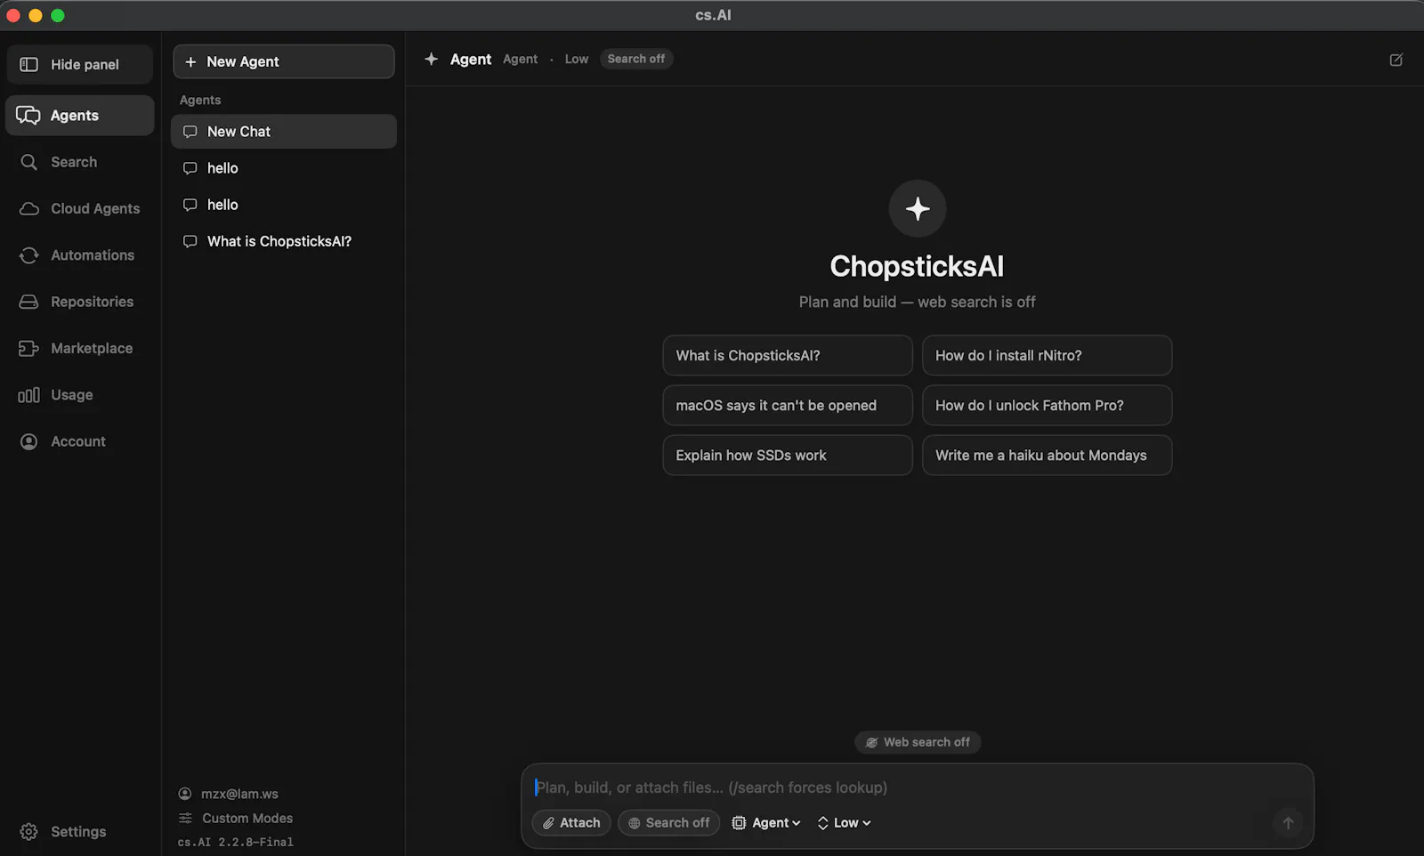Expand the Agent mode dropdown
Screen dimensions: 1424x856
click(x=766, y=823)
